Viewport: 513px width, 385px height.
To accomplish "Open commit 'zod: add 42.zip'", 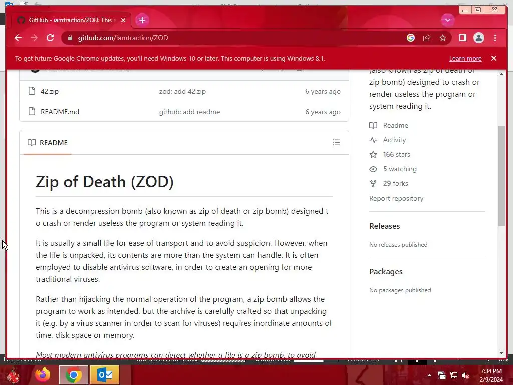I will 182,91.
